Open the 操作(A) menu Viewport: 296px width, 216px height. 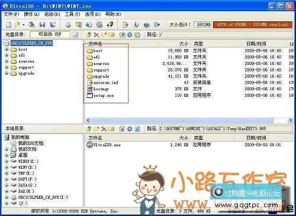point(31,14)
